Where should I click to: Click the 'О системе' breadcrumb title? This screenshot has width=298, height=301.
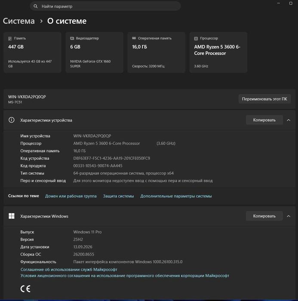(x=67, y=21)
